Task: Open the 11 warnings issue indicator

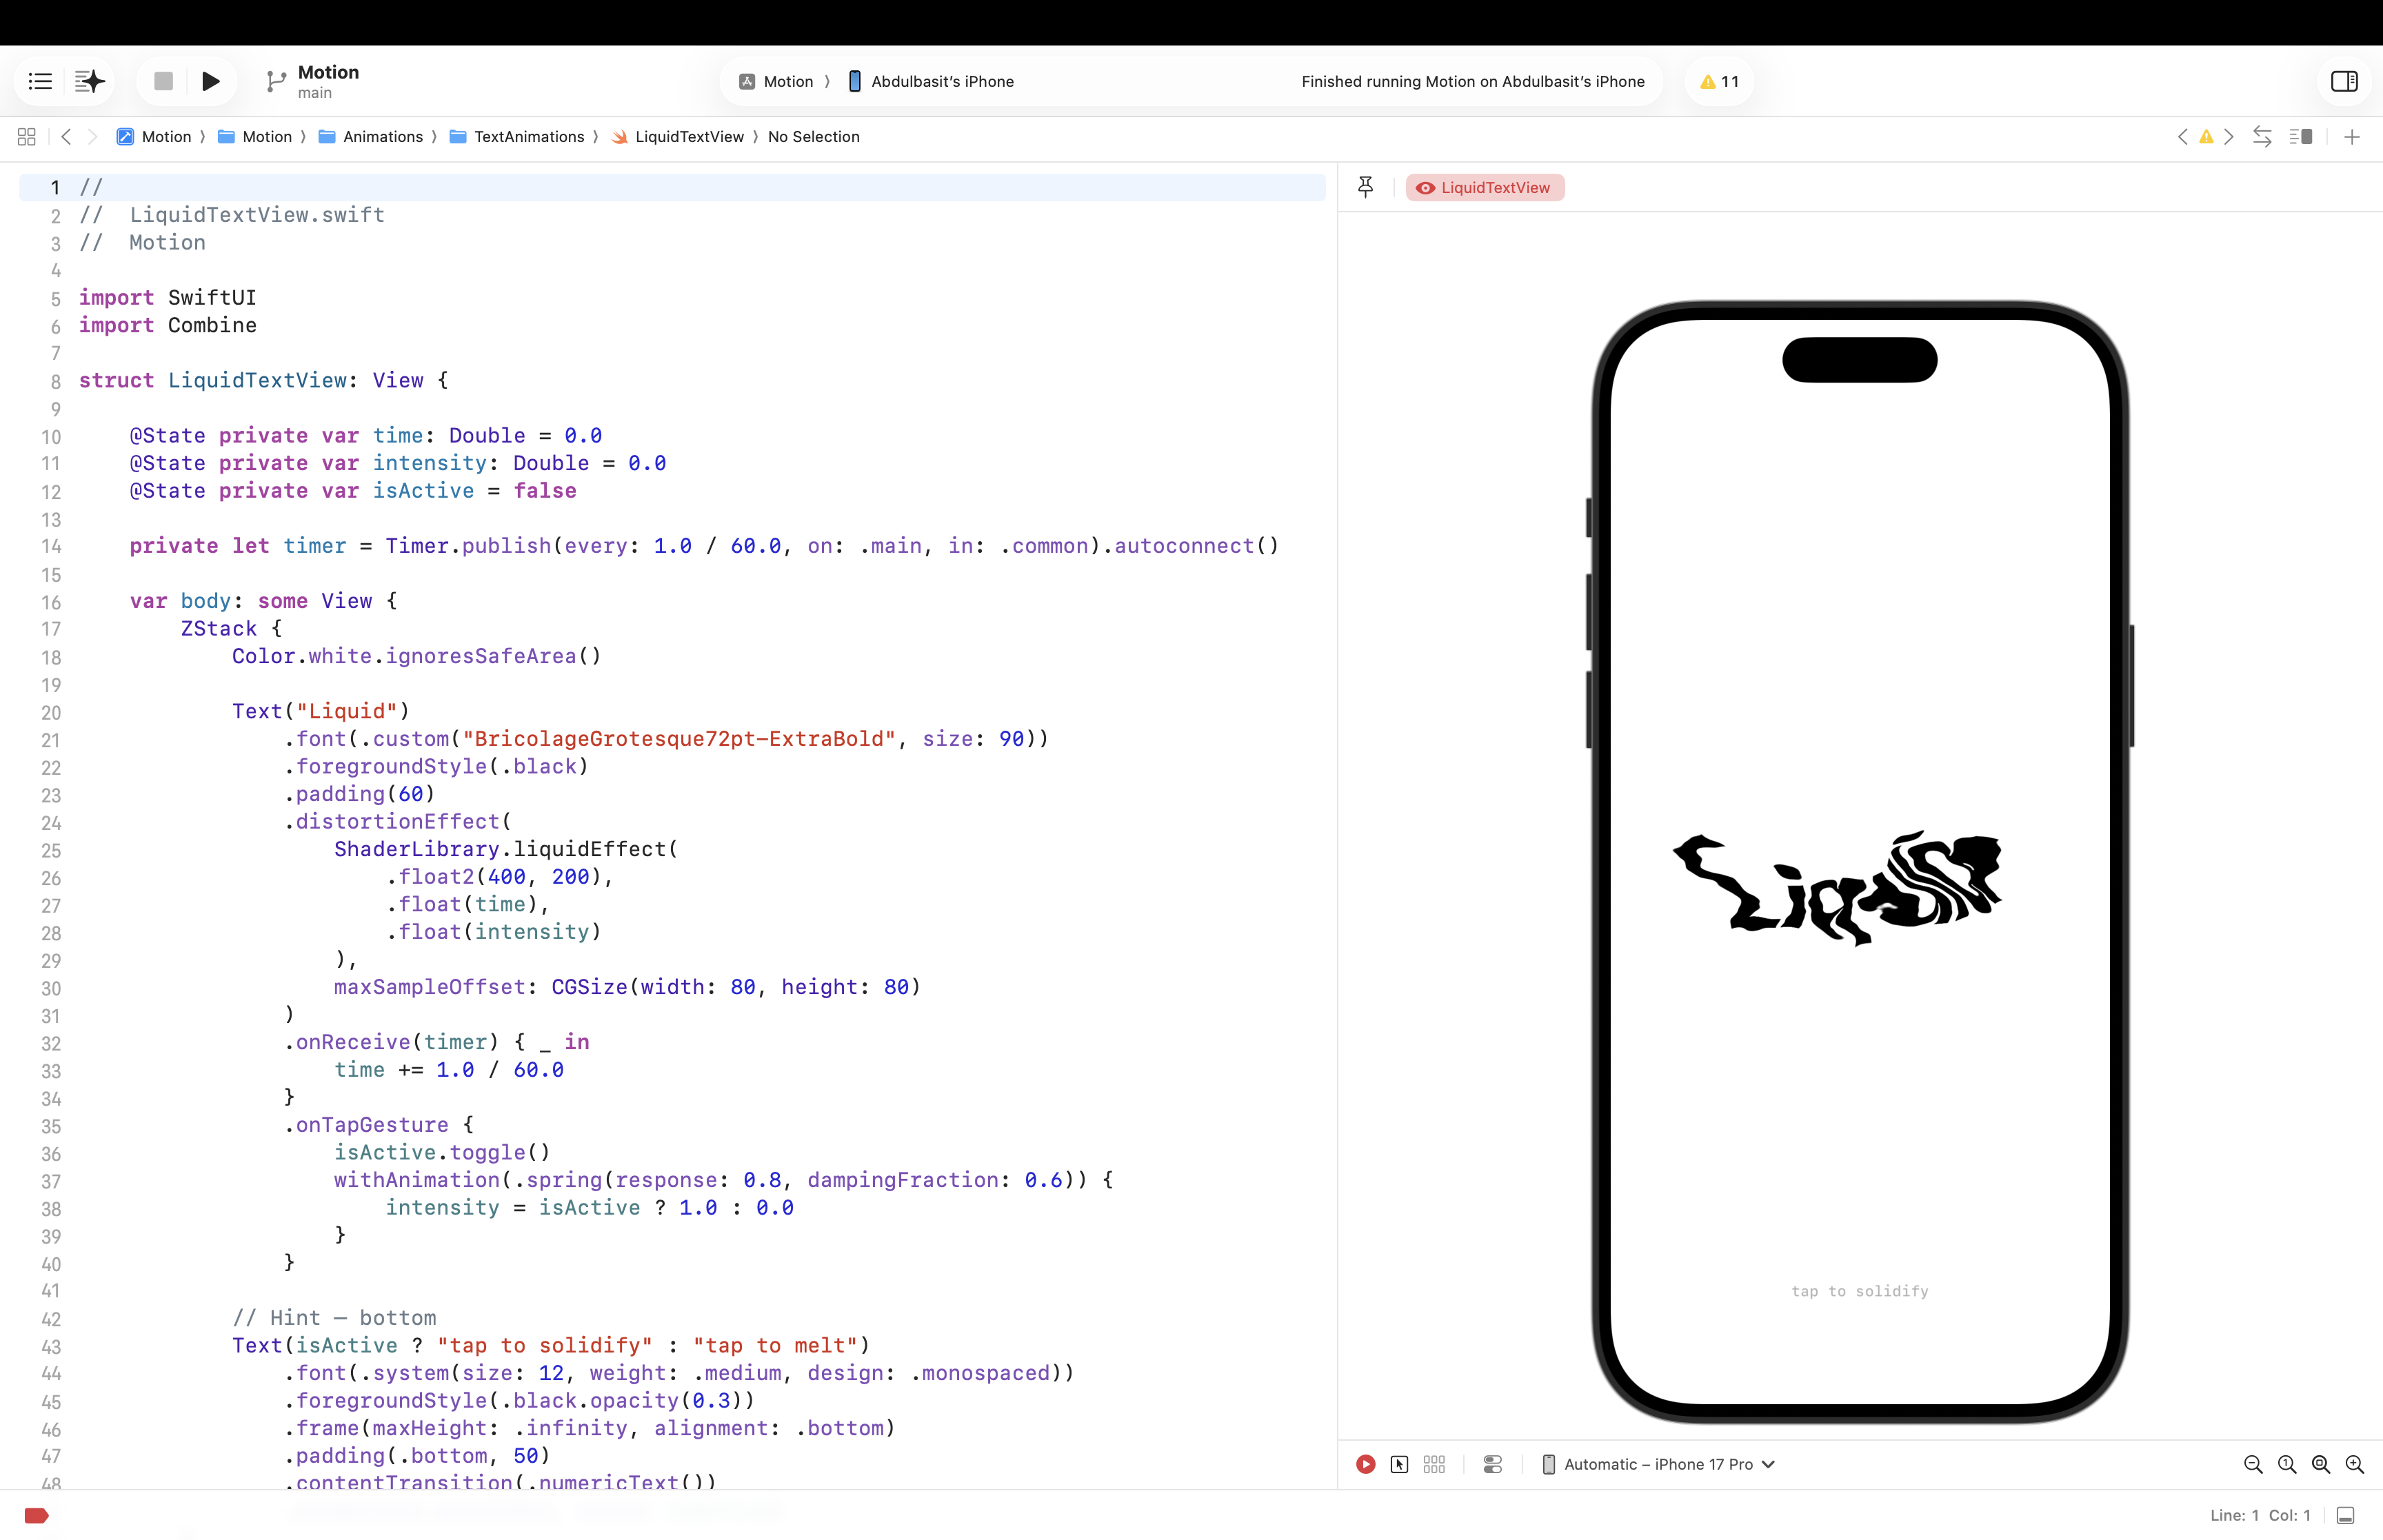Action: (x=1719, y=81)
